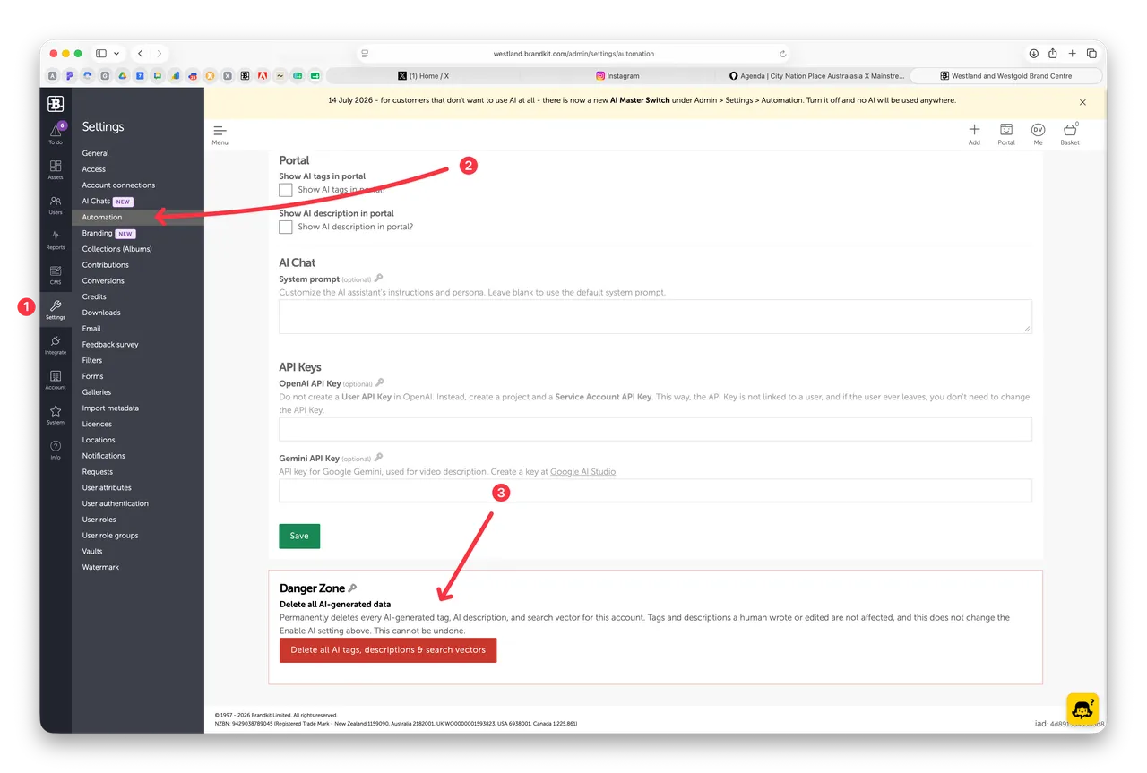Screen dimensions: 1147x773
Task: Open Reports from the left rail
Action: click(x=56, y=239)
